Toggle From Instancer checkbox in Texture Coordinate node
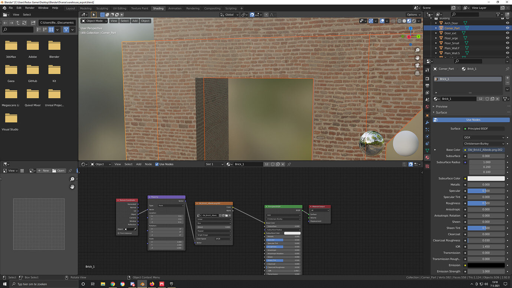This screenshot has height=288, width=512. (x=118, y=233)
